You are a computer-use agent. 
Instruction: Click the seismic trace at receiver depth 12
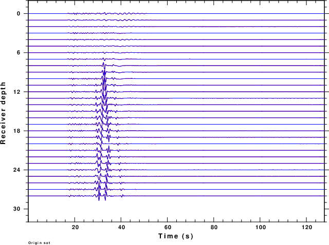(176, 92)
